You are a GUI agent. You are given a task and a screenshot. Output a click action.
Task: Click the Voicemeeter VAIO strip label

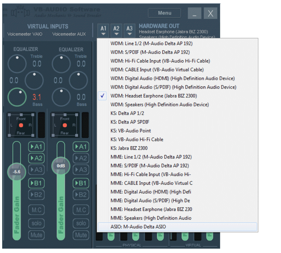(x=25, y=34)
